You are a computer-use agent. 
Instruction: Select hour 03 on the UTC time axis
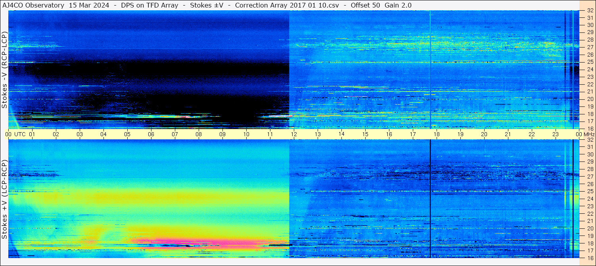[x=80, y=134]
